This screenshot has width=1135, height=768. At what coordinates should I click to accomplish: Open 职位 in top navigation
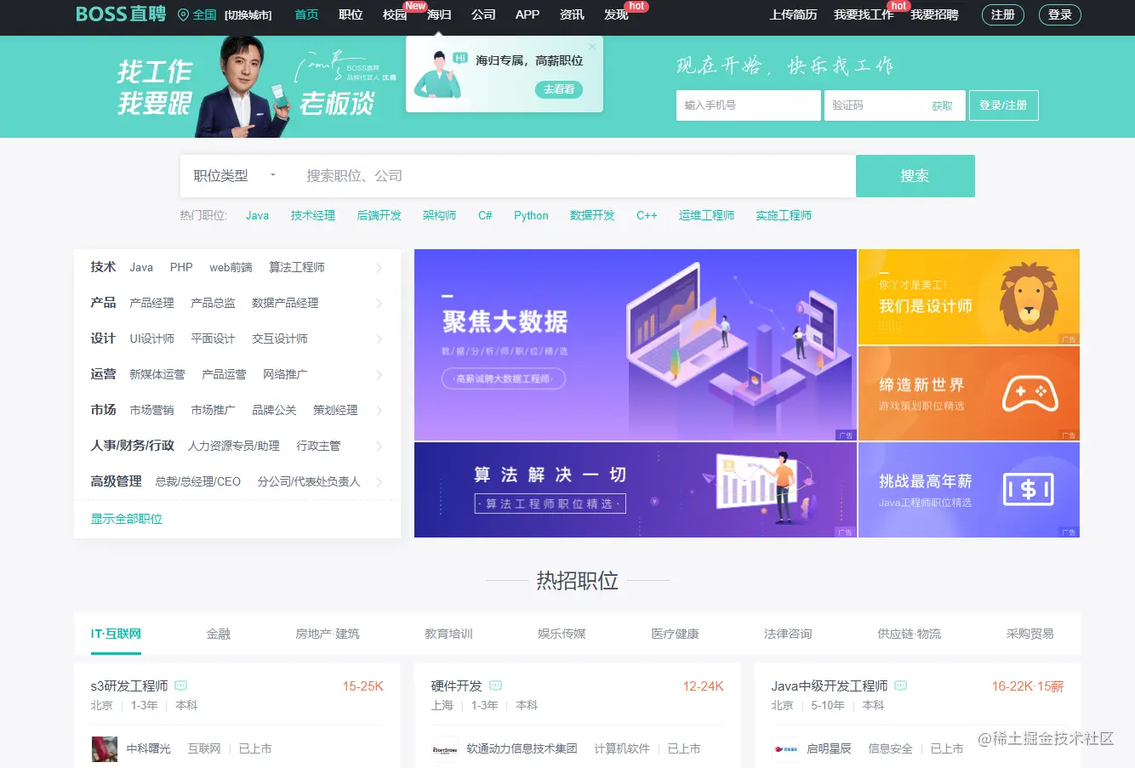click(x=351, y=14)
